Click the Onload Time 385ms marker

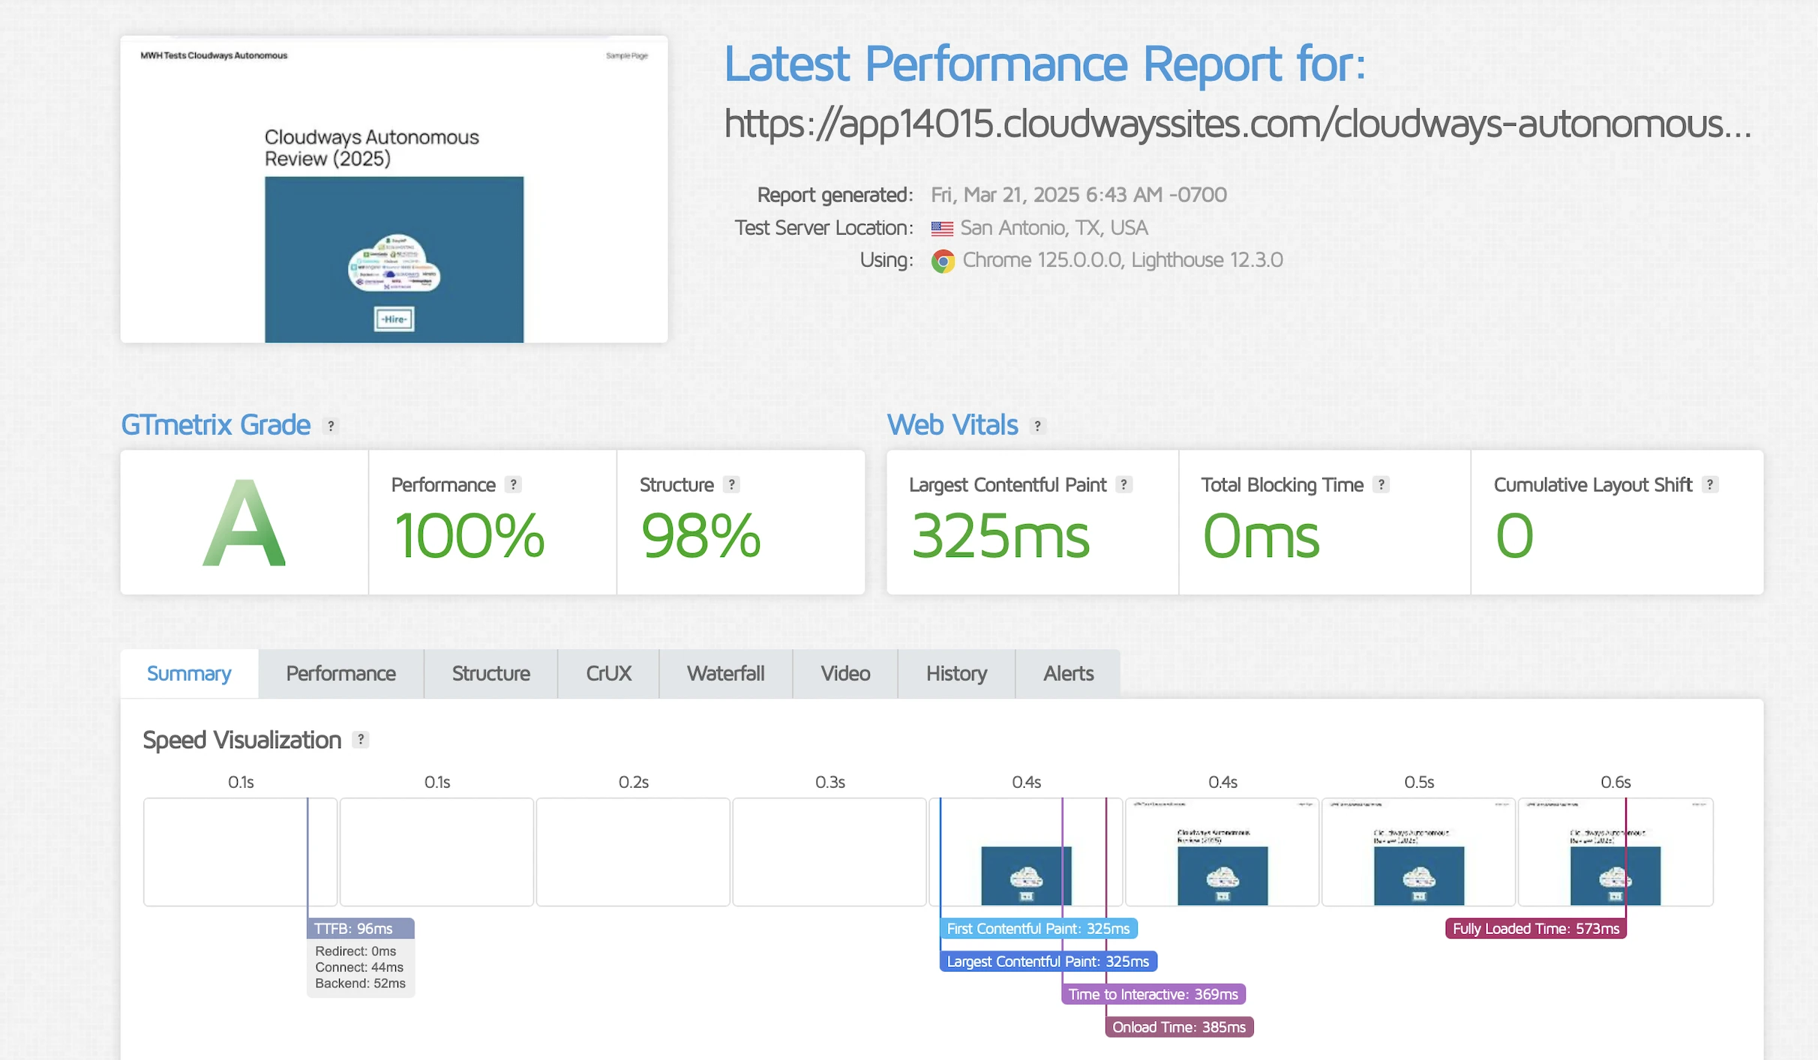1179,1027
